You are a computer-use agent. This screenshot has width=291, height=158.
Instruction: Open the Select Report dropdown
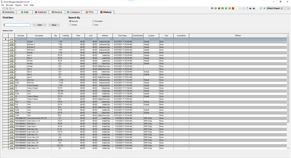tap(278, 8)
